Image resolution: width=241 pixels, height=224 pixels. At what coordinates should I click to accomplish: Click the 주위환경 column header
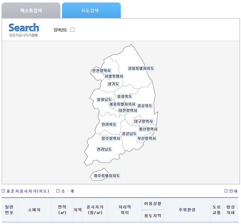(187, 210)
